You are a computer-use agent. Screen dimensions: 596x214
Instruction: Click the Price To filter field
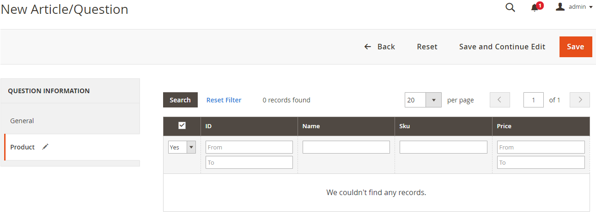click(x=541, y=162)
